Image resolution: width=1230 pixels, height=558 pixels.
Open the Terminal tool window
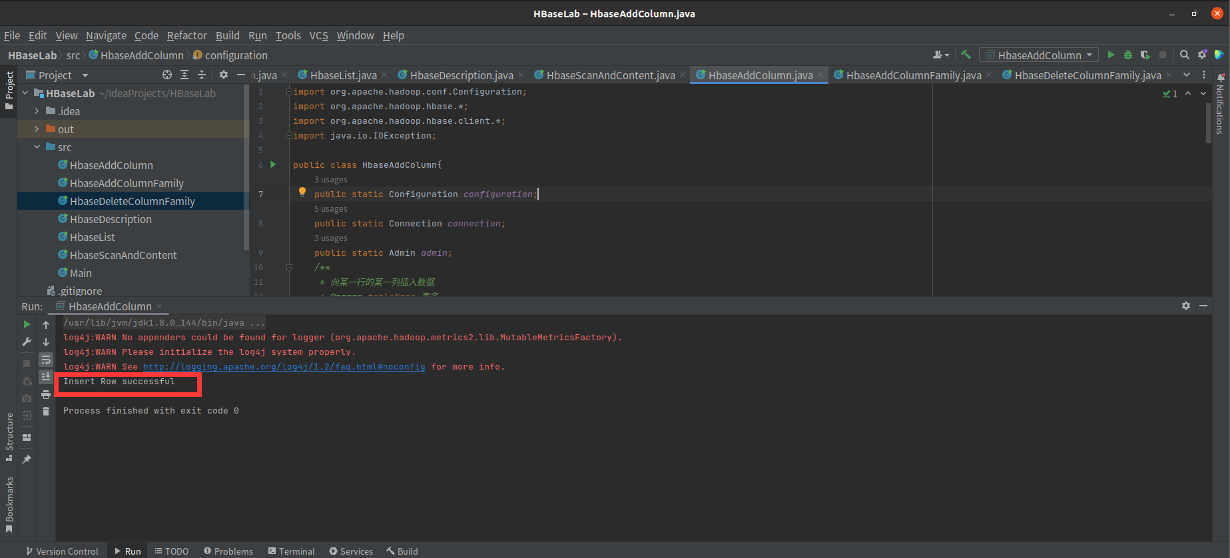tap(291, 551)
